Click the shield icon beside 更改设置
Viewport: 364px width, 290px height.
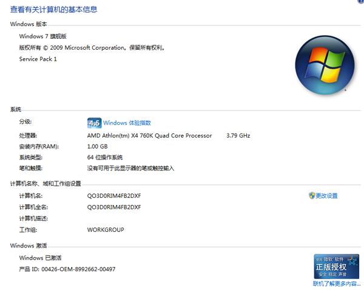pyautogui.click(x=312, y=195)
